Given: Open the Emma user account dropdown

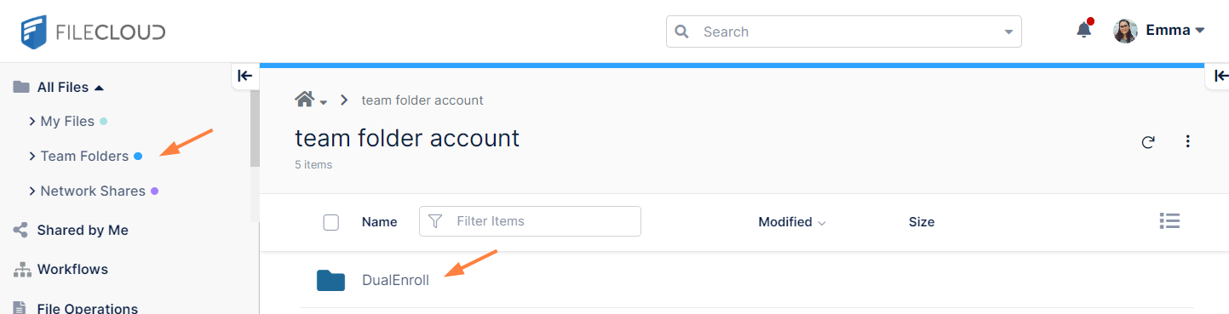Looking at the screenshot, I should point(1174,31).
